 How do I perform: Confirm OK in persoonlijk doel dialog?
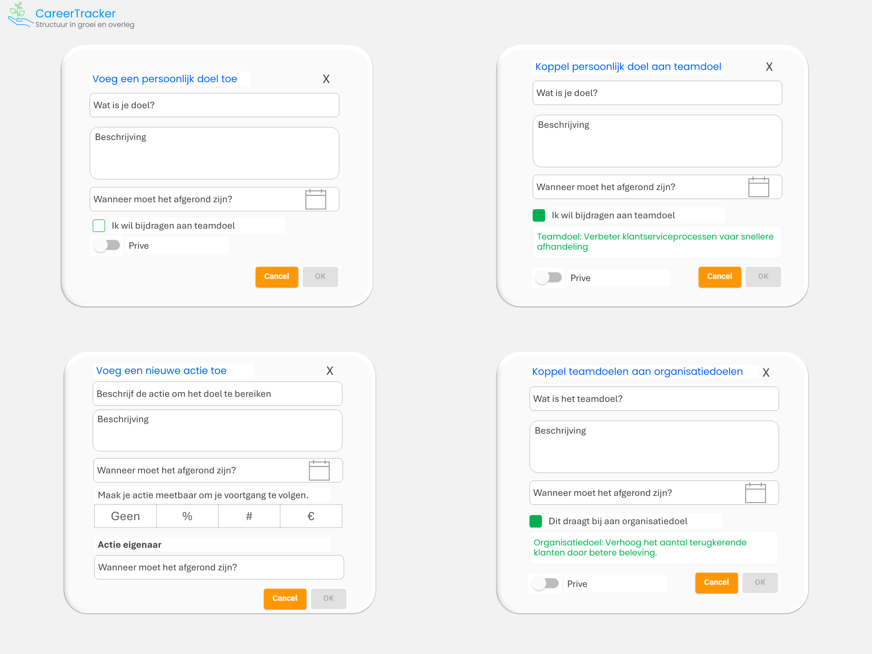[x=321, y=277]
